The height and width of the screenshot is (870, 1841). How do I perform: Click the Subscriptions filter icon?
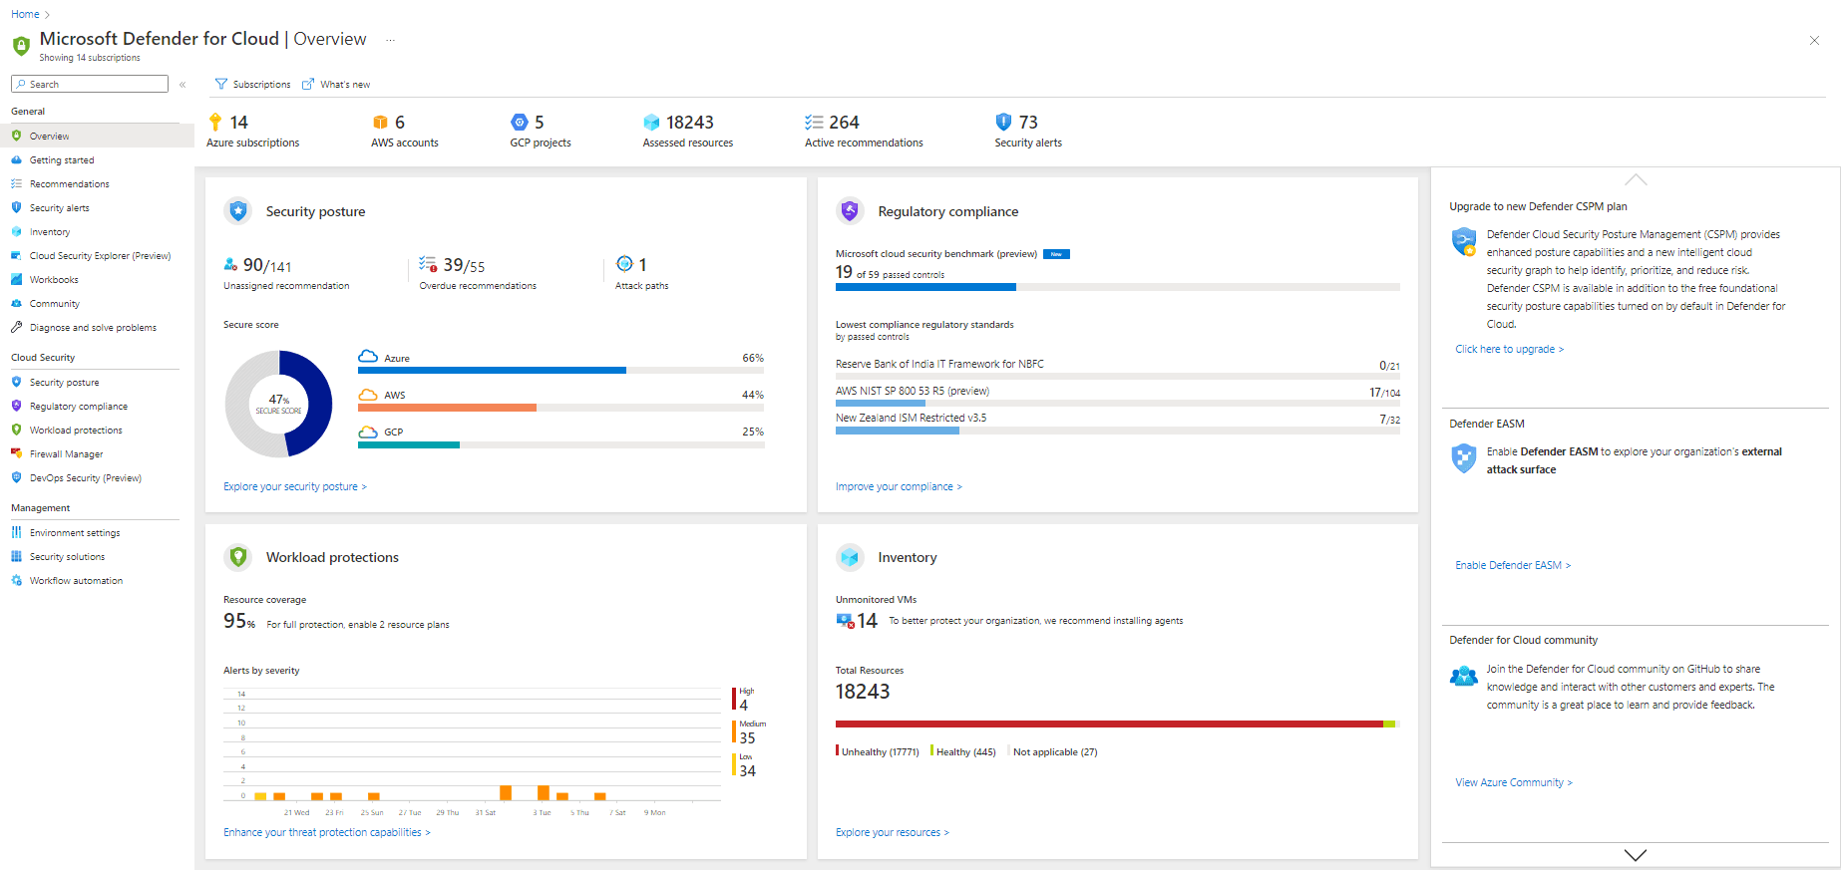tap(221, 84)
